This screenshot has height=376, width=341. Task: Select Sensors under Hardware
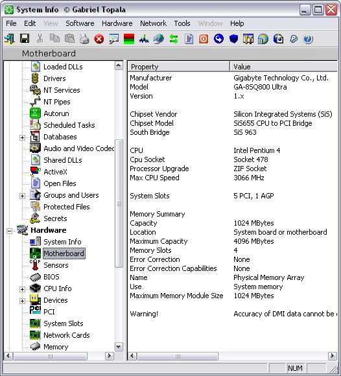[56, 265]
